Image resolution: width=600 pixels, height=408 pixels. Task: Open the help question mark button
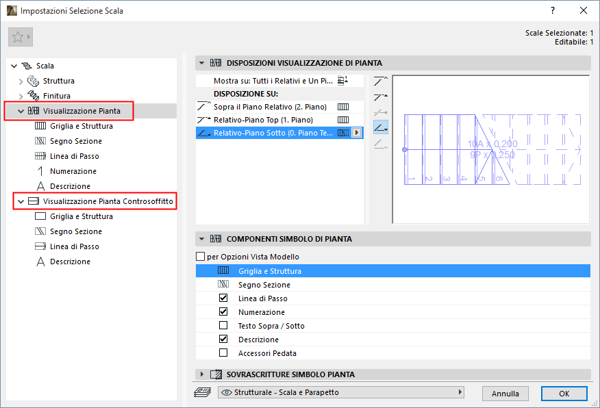click(553, 10)
